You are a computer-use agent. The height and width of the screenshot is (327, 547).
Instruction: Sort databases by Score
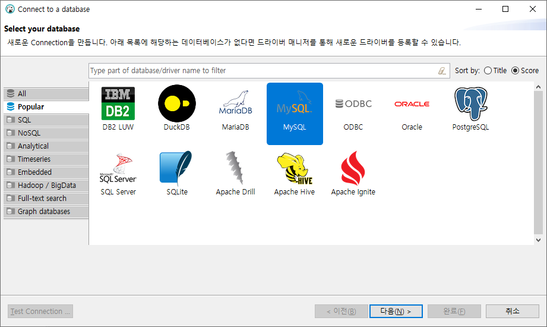tap(525, 71)
